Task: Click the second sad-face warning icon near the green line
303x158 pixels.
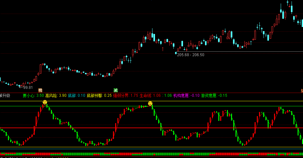Action: (150, 103)
